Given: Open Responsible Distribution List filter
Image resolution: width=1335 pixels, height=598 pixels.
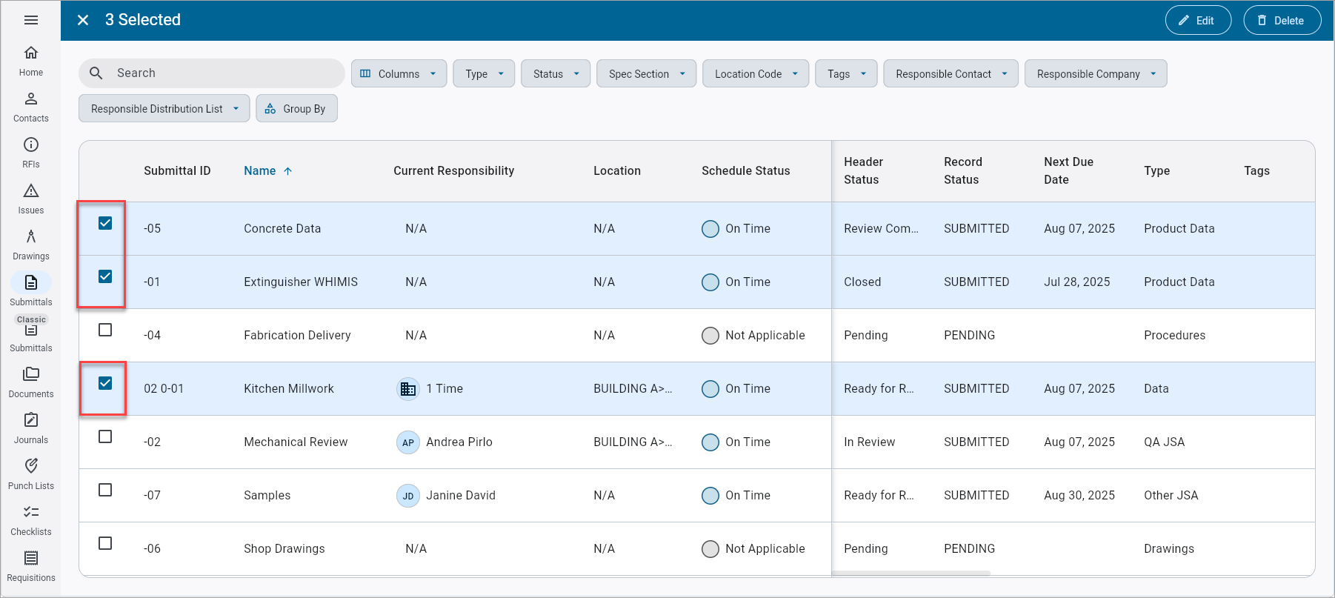Looking at the screenshot, I should [x=164, y=108].
